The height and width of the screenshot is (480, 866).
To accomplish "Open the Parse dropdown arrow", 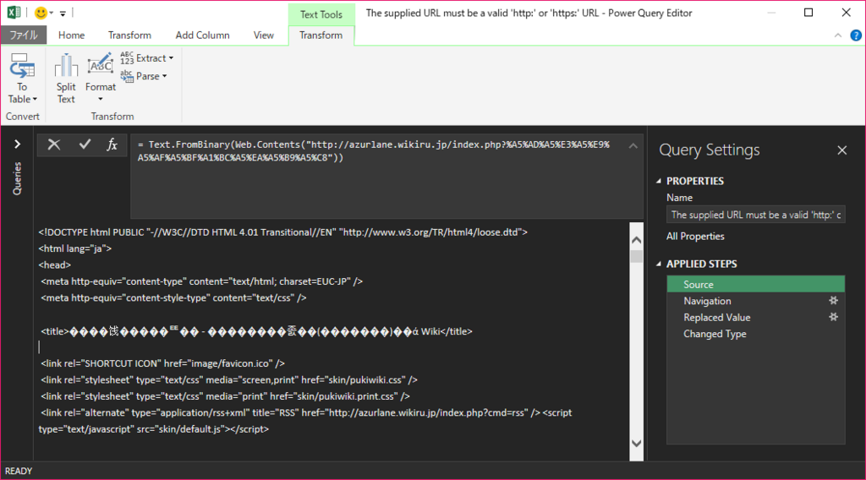I will [165, 76].
